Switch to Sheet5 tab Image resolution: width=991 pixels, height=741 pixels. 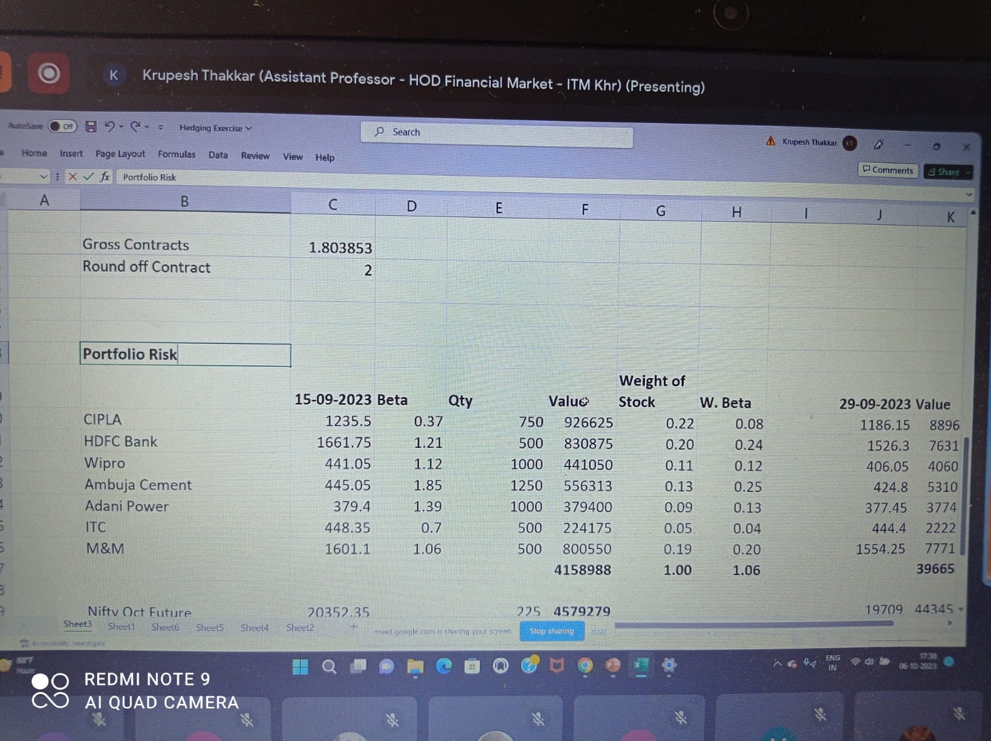(x=210, y=628)
